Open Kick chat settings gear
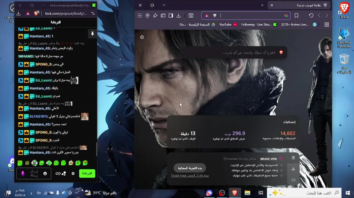This screenshot has height=198, width=354. (73, 174)
